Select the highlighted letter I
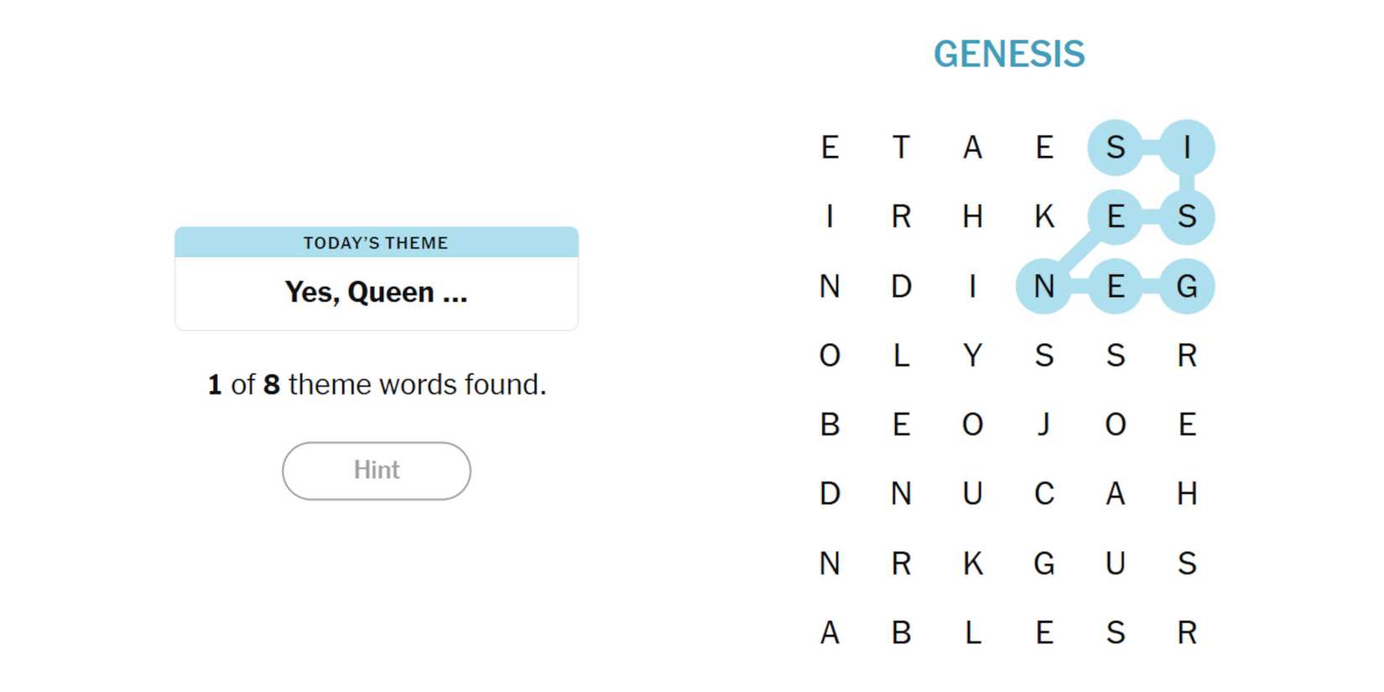Image resolution: width=1384 pixels, height=692 pixels. [x=1186, y=148]
